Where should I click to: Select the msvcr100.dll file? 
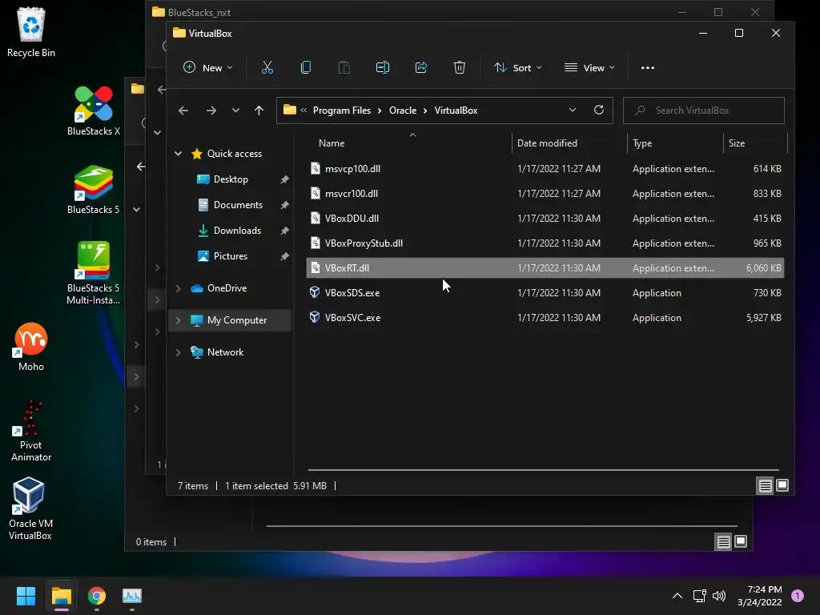coord(545,194)
